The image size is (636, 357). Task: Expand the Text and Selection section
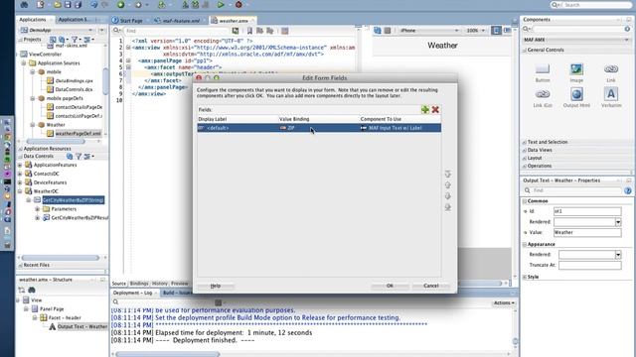(525, 142)
